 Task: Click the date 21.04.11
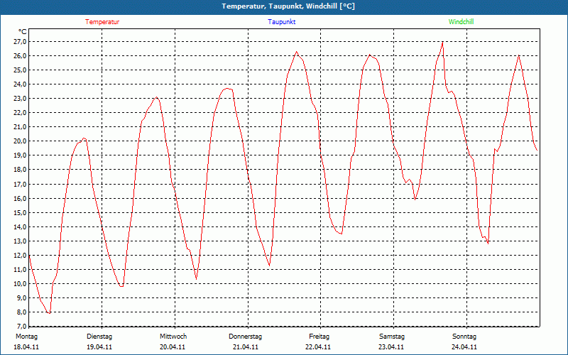pyautogui.click(x=246, y=347)
